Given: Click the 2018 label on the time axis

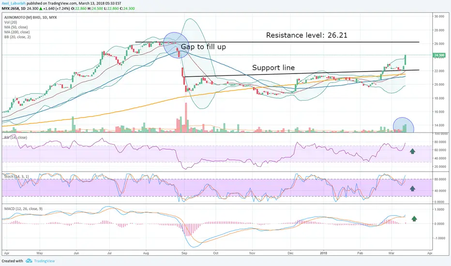Looking at the screenshot, I should click(x=324, y=253).
